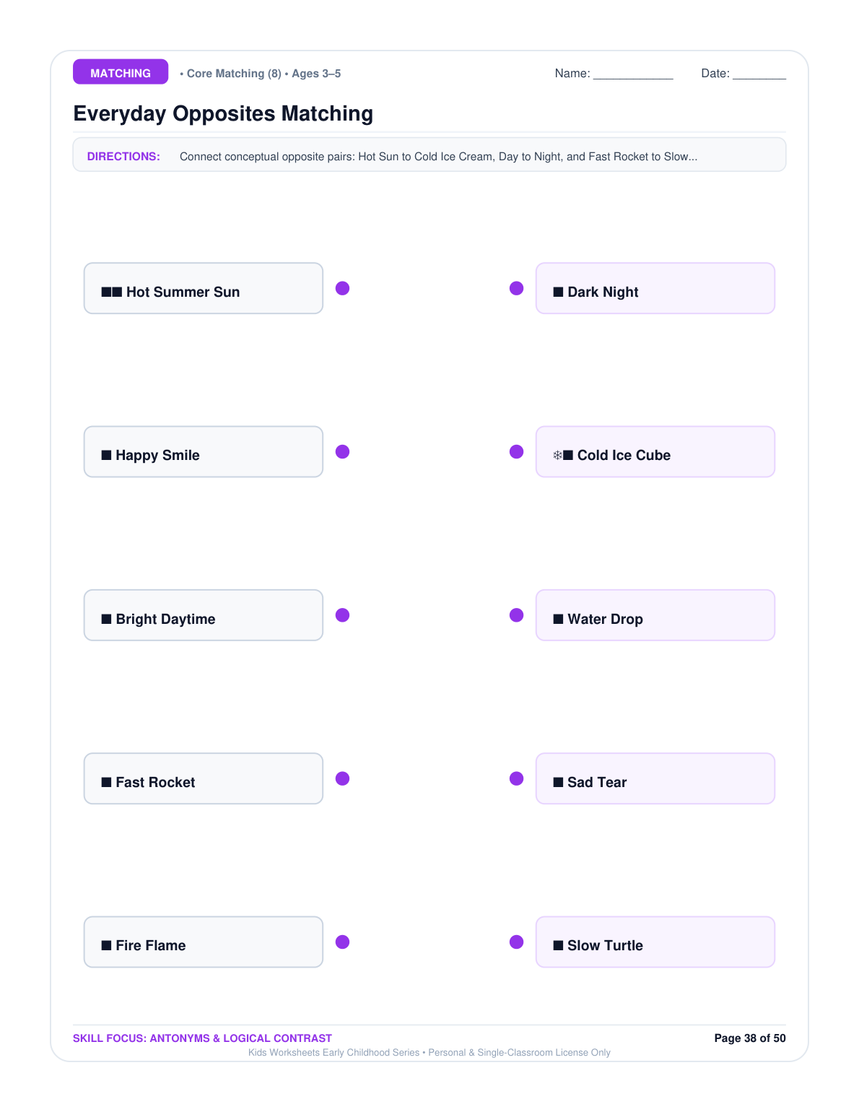The height and width of the screenshot is (1112, 859).
Task: Click the Name blank line
Action: pos(633,74)
